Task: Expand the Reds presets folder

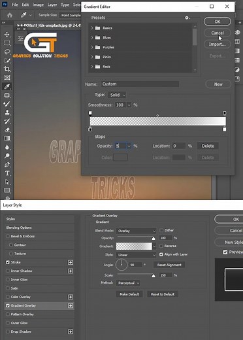Action: point(92,67)
